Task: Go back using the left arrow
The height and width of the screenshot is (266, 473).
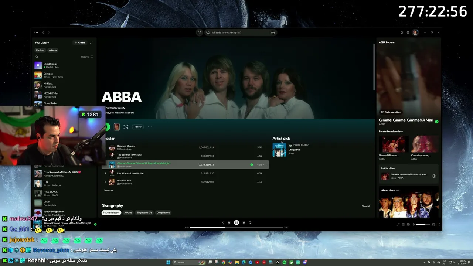Action: 43,33
